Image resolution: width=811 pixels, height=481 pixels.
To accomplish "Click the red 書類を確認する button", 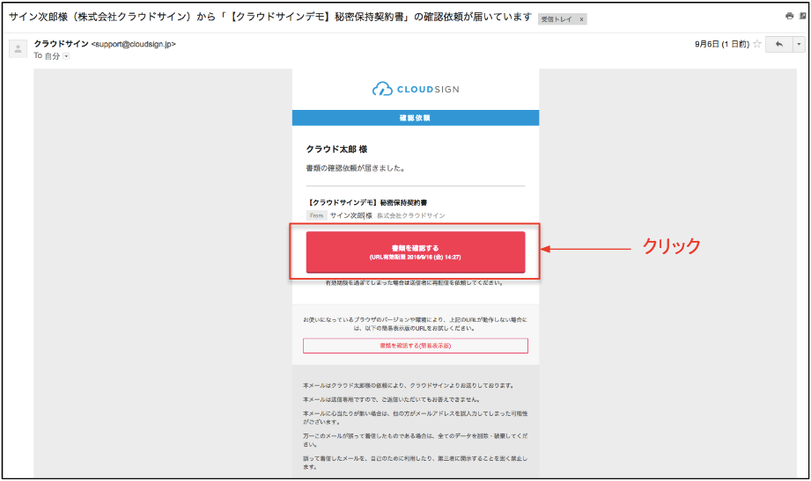I will [416, 252].
